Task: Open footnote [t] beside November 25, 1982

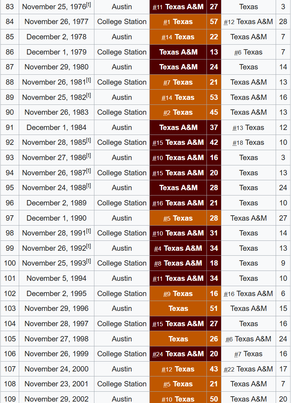Action: (x=89, y=95)
